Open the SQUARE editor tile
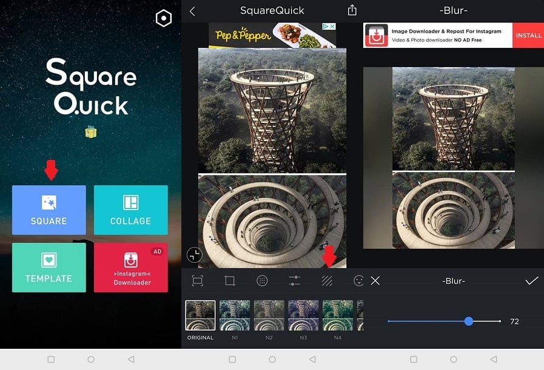Viewport: 544px width, 370px height. [49, 210]
